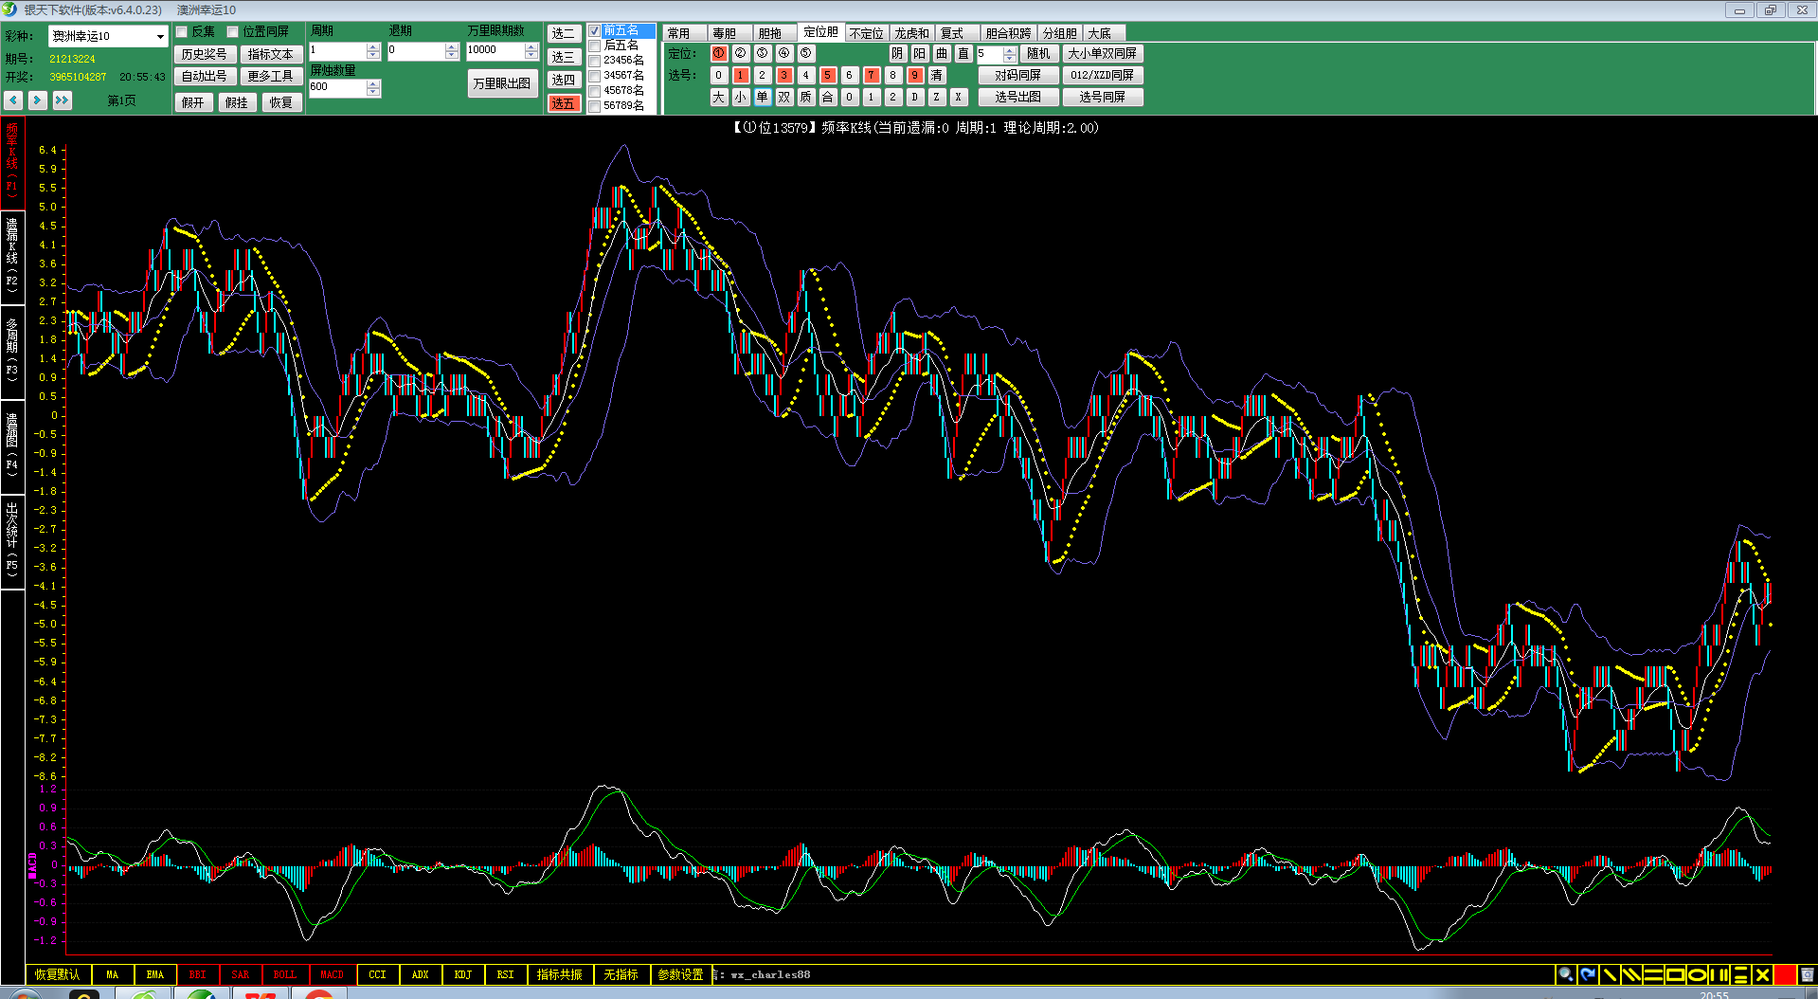The width and height of the screenshot is (1818, 999).
Task: Click in the 万里眼期数 input field
Action: 495,50
